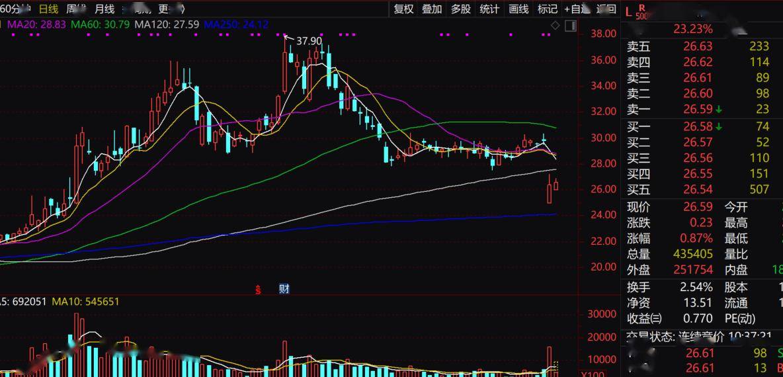Click the red L badge icon
The width and height of the screenshot is (783, 377).
pos(628,10)
